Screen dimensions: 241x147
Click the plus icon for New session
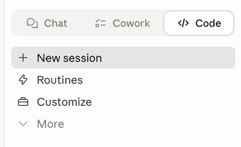(23, 58)
